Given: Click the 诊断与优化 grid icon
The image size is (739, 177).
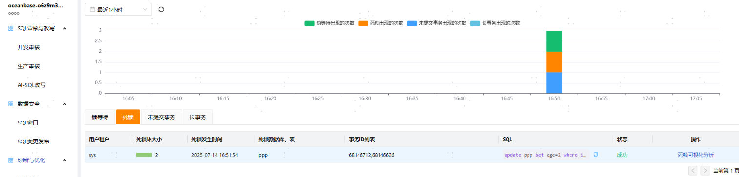Looking at the screenshot, I should point(11,160).
